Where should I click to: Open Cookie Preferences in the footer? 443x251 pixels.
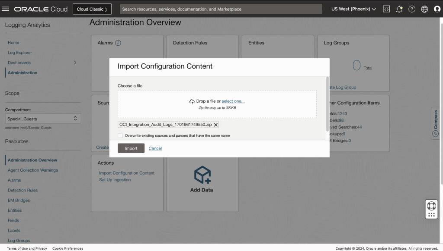(x=67, y=248)
